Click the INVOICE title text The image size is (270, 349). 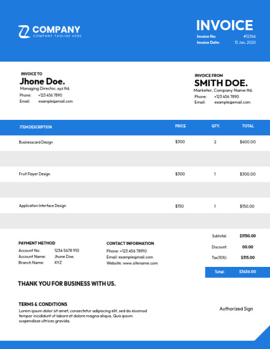[x=225, y=25]
